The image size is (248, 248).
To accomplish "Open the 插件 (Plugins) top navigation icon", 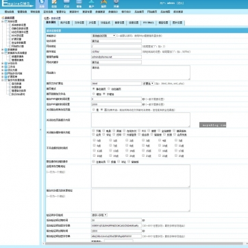I will [103, 4].
